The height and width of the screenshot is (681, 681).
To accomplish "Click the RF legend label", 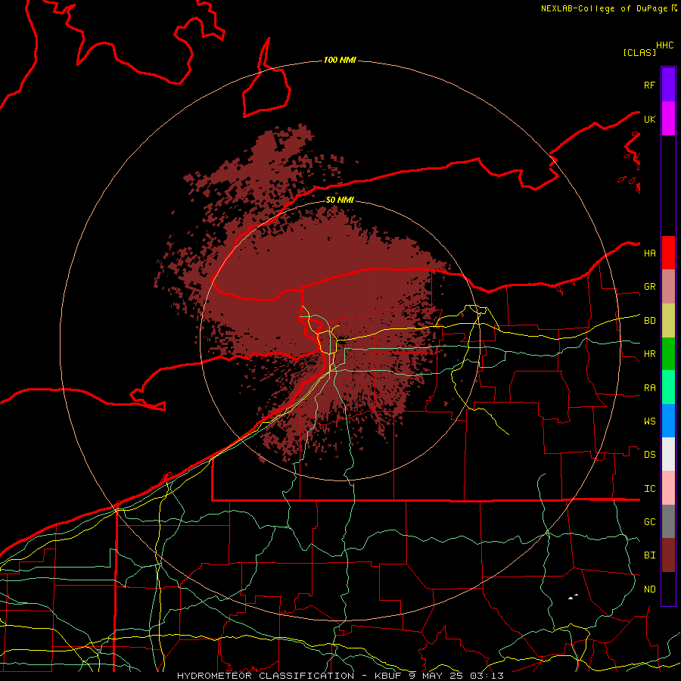I will point(650,86).
